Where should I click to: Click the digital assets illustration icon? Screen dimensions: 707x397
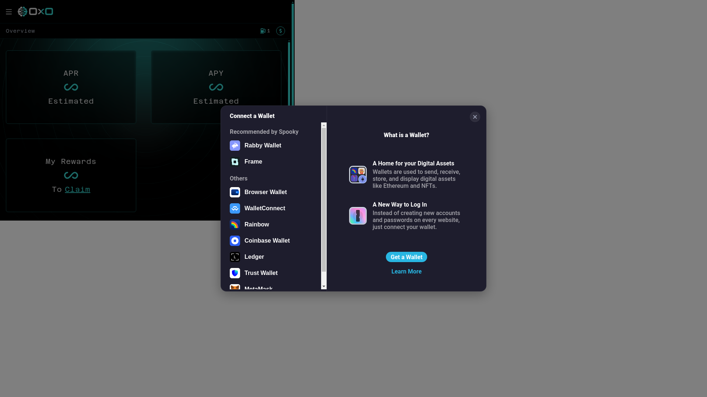(x=358, y=175)
